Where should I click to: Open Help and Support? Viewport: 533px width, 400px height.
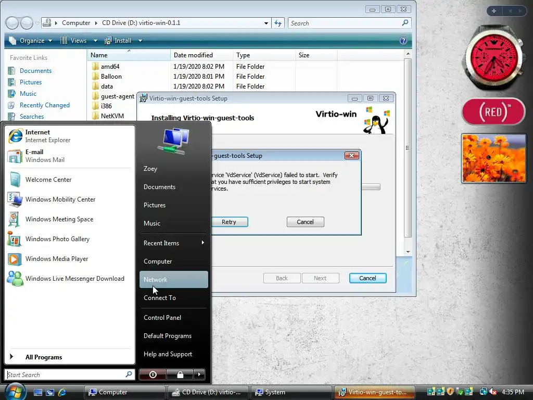(x=173, y=354)
